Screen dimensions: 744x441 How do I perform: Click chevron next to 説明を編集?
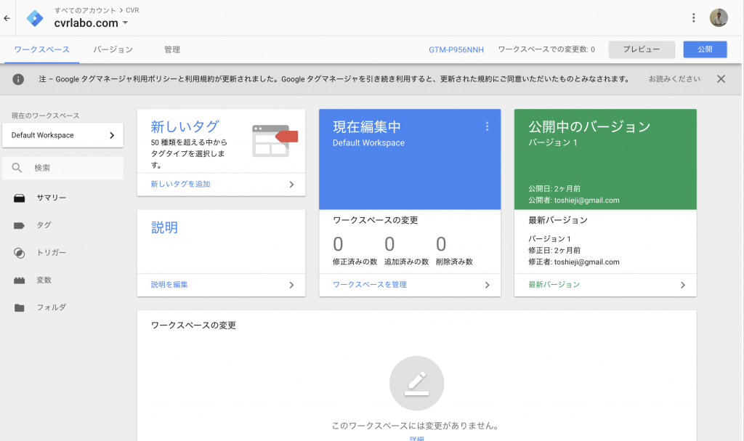291,286
